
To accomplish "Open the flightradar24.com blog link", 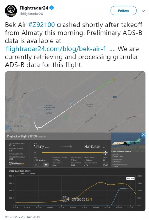I will [x=56, y=49].
